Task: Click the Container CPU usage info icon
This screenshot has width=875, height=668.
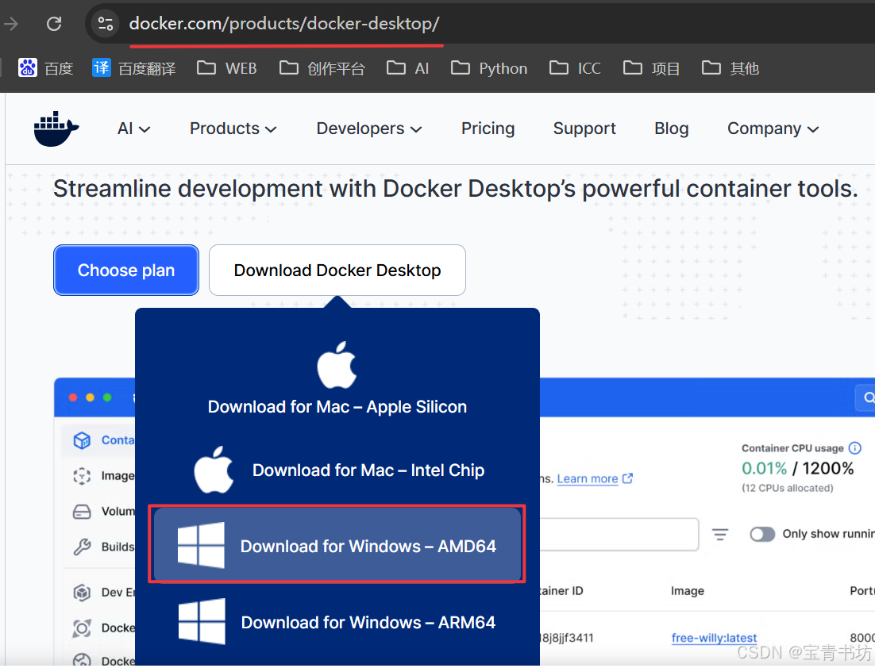Action: [855, 447]
